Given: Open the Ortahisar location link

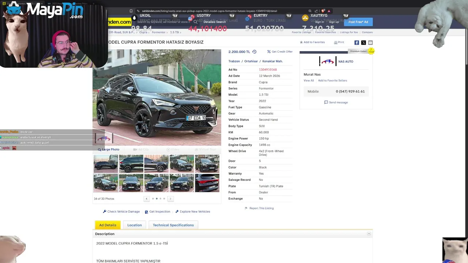Looking at the screenshot, I should pyautogui.click(x=251, y=61).
